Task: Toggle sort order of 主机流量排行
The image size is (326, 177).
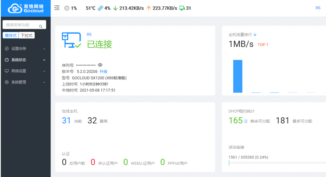Action: (x=255, y=35)
